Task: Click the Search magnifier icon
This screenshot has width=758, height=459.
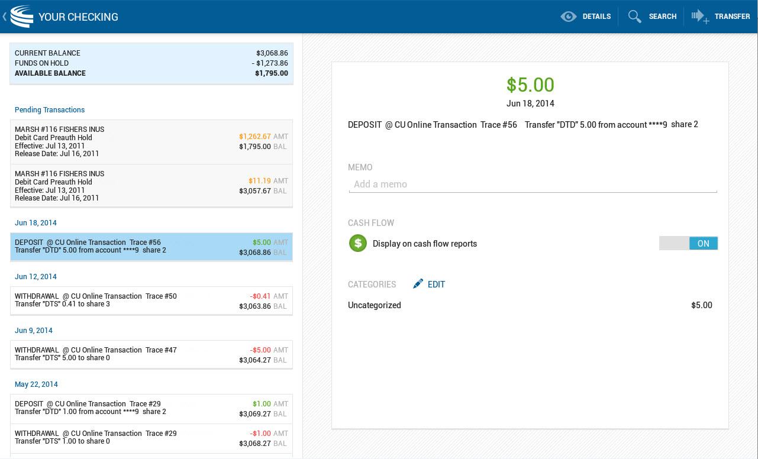Action: click(635, 17)
